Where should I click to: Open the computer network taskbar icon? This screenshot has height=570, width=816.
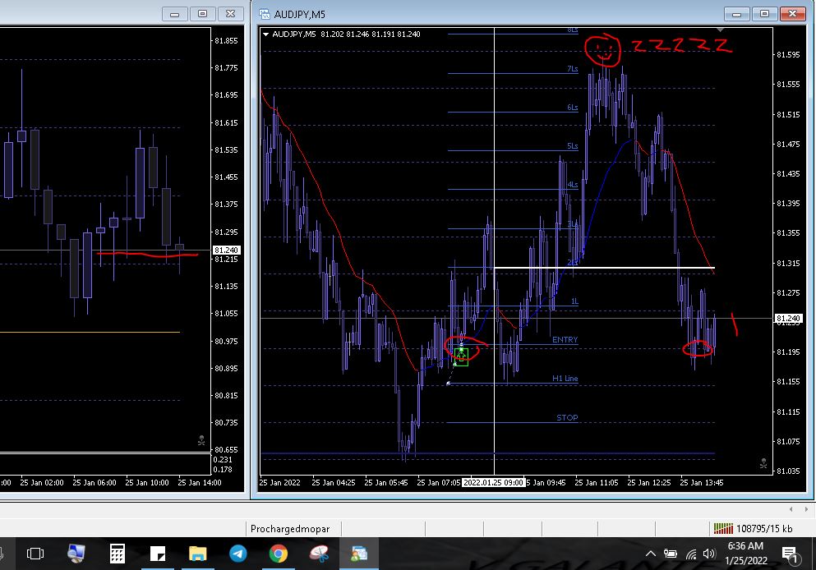pos(76,554)
